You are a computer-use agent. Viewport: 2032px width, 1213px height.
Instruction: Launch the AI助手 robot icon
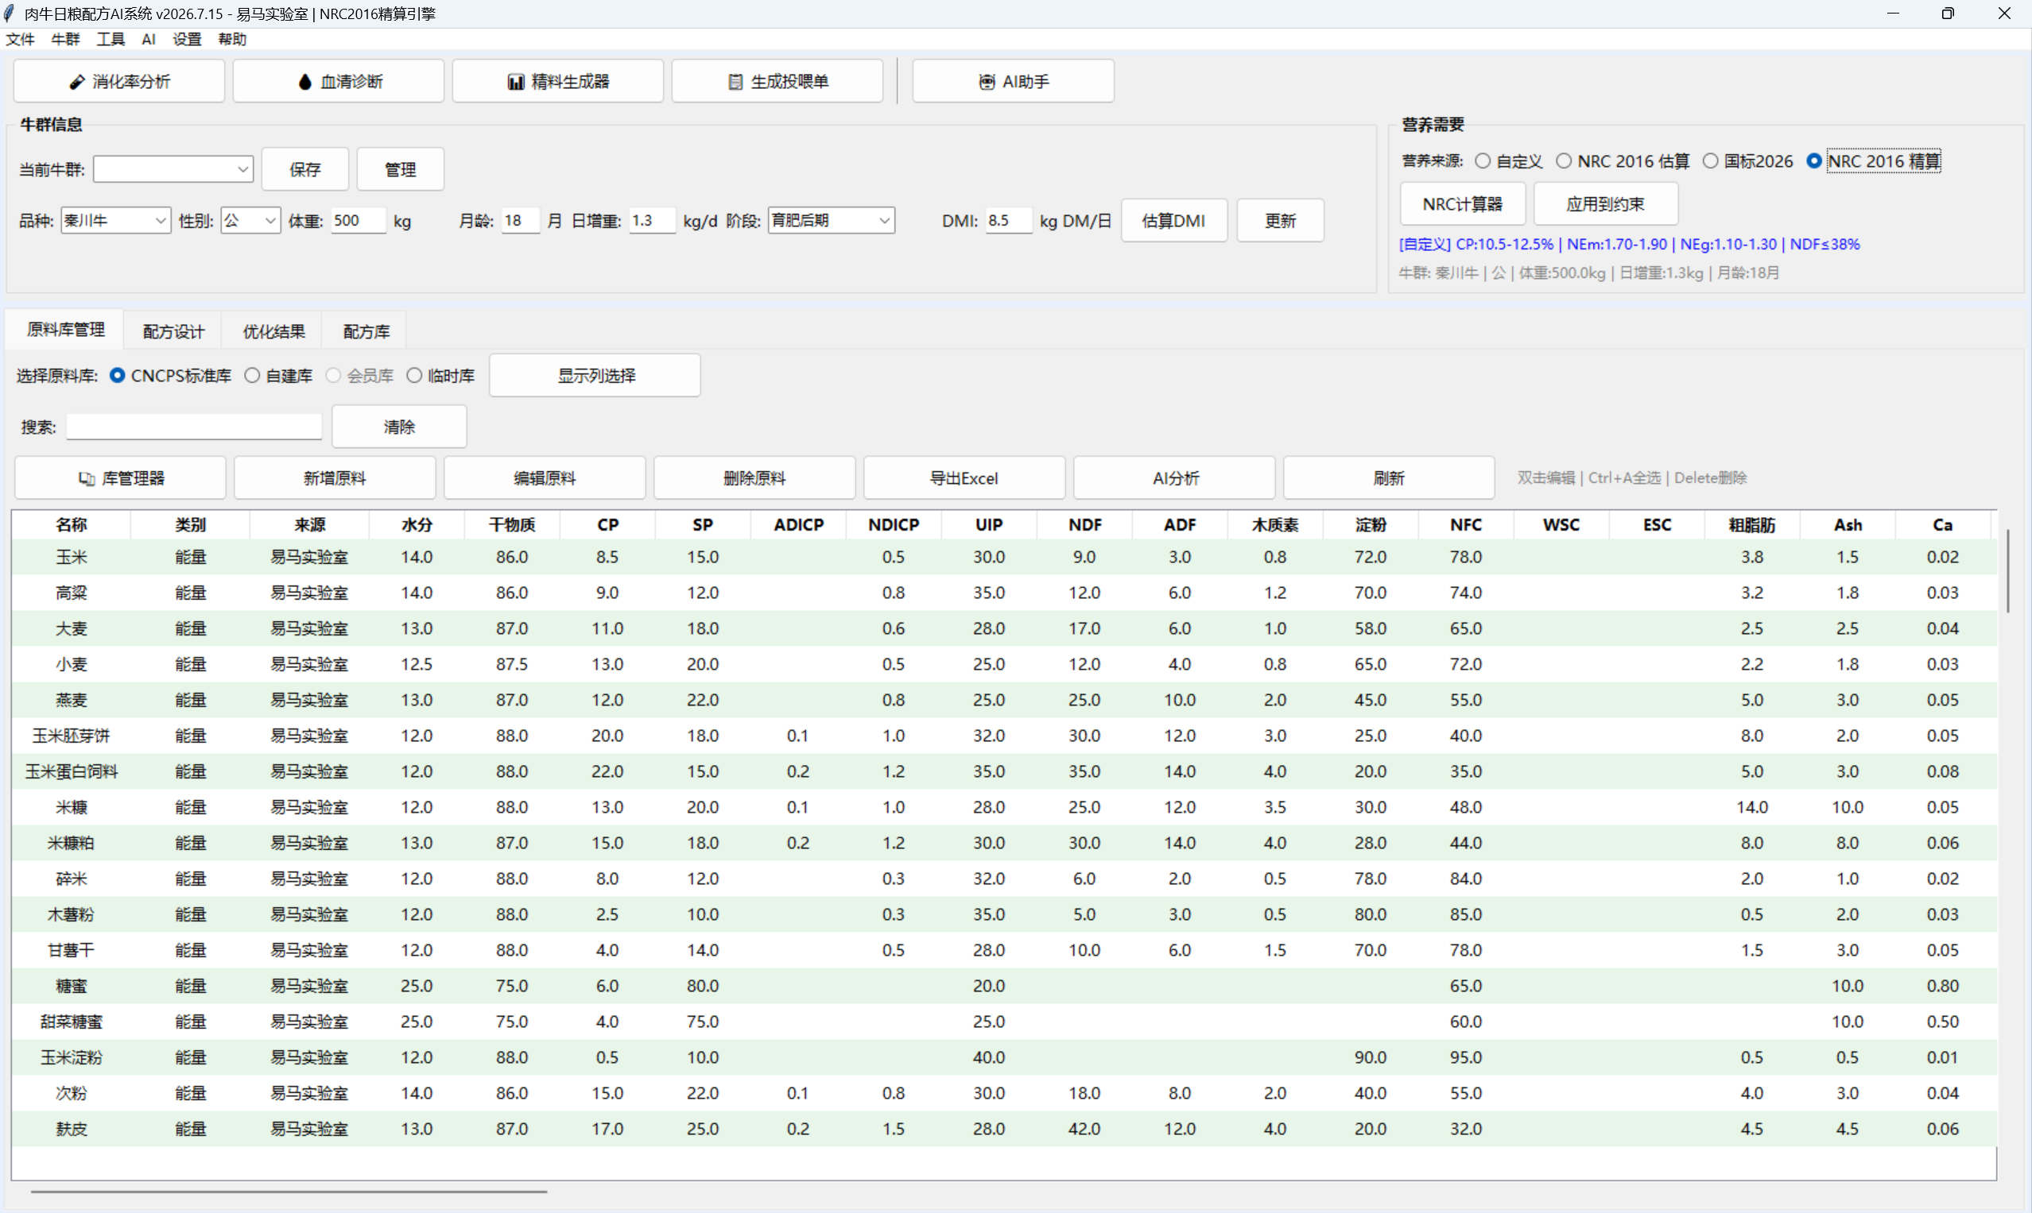[x=987, y=82]
